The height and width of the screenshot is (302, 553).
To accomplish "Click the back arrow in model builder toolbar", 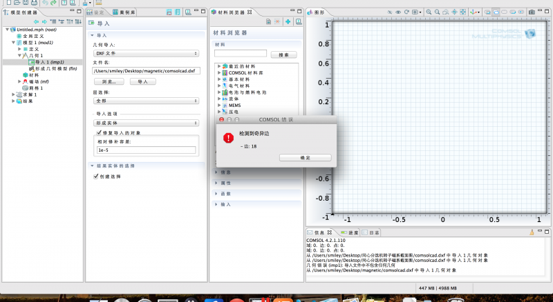I will (36, 22).
